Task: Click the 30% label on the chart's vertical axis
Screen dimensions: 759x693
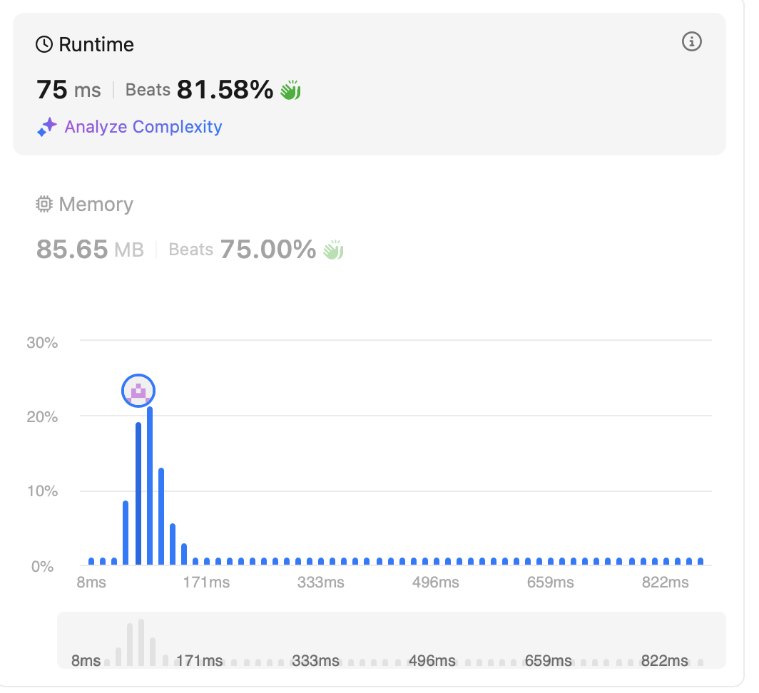Action: pyautogui.click(x=42, y=342)
